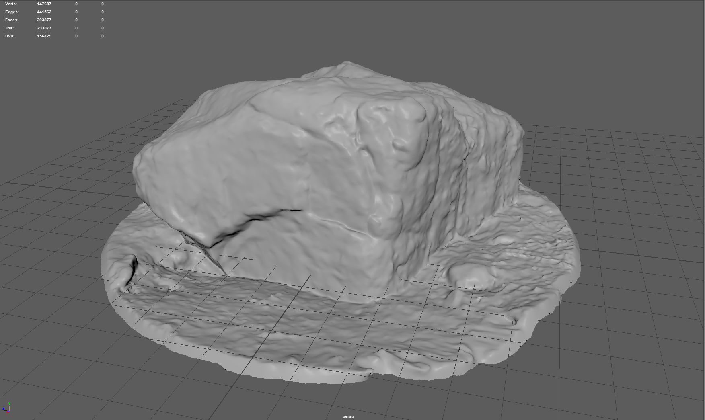The image size is (705, 420).
Task: Click the edge count value 441563
Action: point(44,12)
